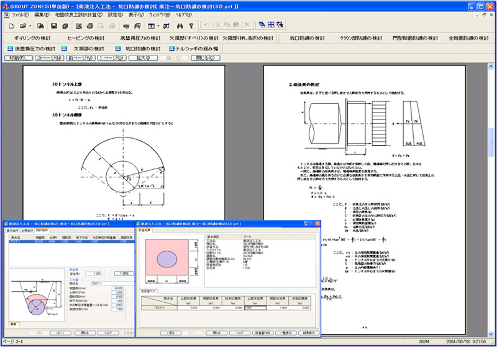Screen dimensions: 497x347
Task: Click the tile windows toolbar icon
Action: [x=271, y=25]
